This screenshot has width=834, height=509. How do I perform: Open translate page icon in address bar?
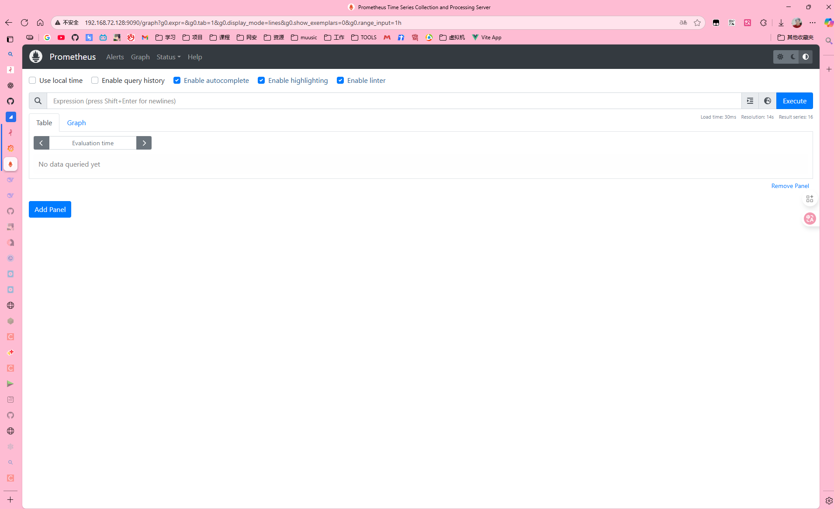683,23
